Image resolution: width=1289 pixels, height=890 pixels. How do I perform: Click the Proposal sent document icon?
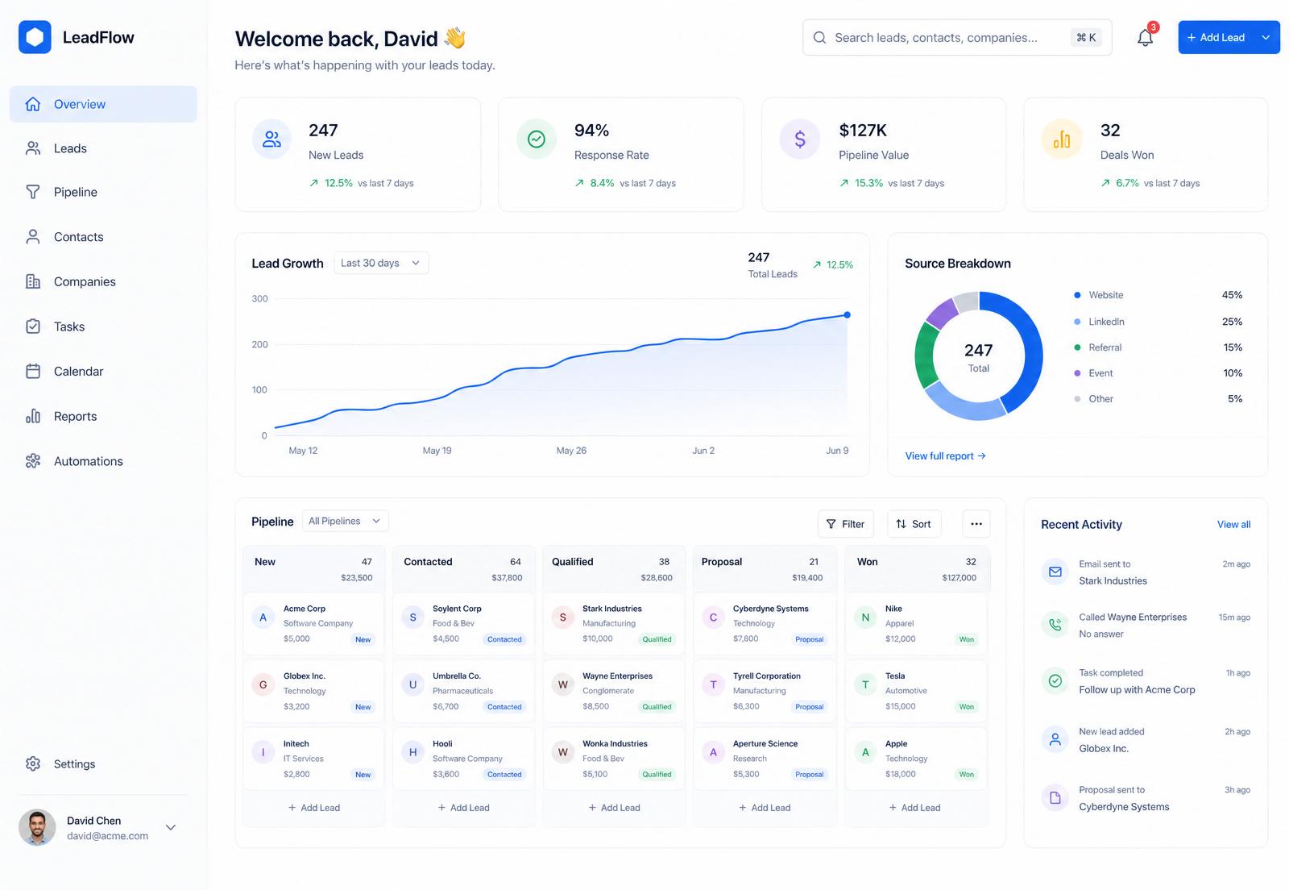point(1055,798)
